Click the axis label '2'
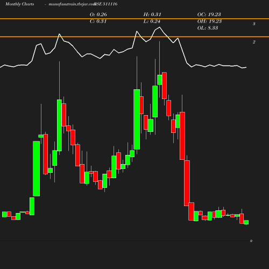Image resolution: width=269 pixels, height=269 pixels. pyautogui.click(x=254, y=42)
